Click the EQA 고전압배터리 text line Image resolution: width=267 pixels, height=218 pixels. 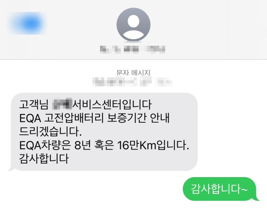point(62,118)
